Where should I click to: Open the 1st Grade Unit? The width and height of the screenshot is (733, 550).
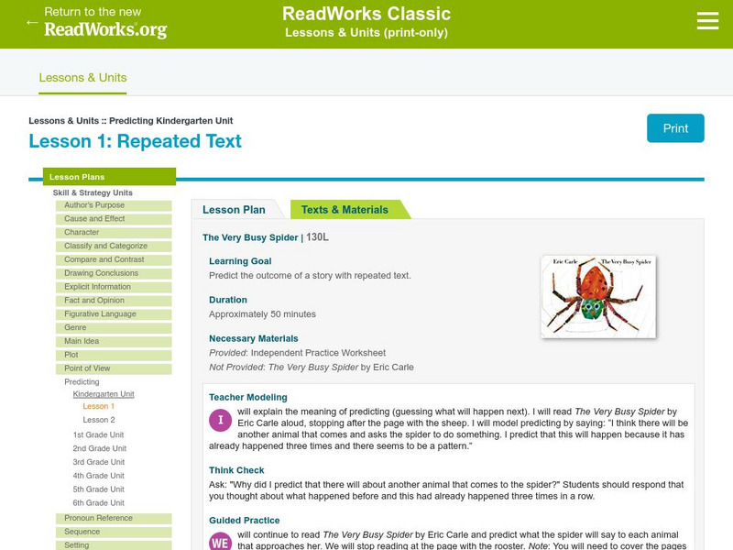(x=98, y=434)
